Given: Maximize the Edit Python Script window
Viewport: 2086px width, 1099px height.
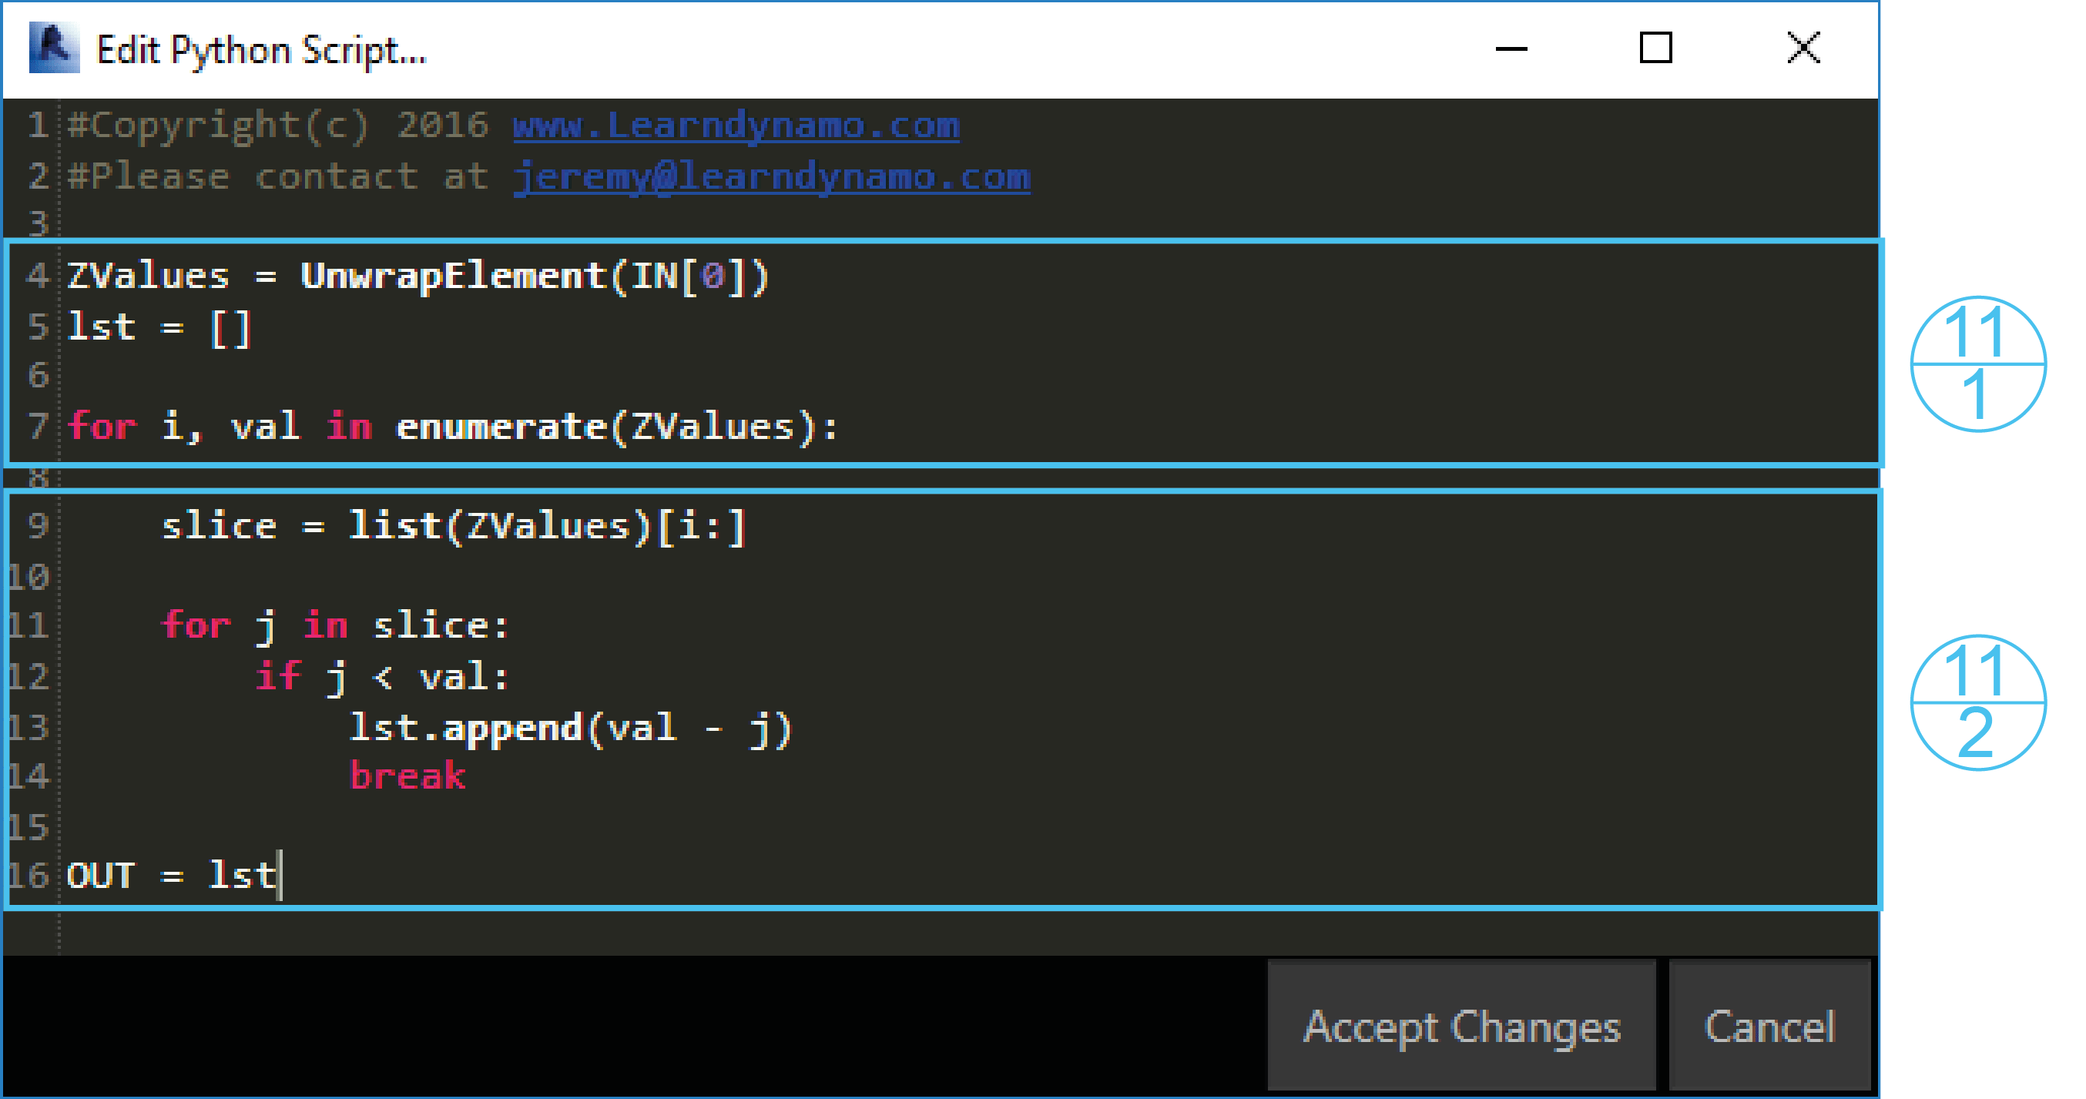Looking at the screenshot, I should 1655,48.
